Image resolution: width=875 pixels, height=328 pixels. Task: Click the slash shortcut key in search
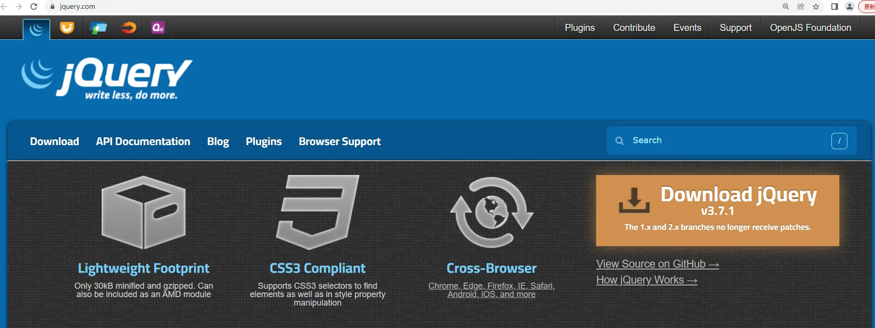(839, 141)
